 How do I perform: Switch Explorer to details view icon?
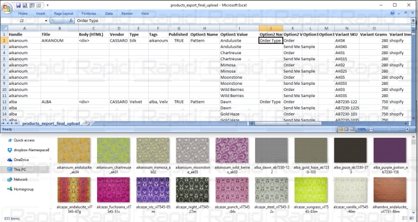click(404, 218)
